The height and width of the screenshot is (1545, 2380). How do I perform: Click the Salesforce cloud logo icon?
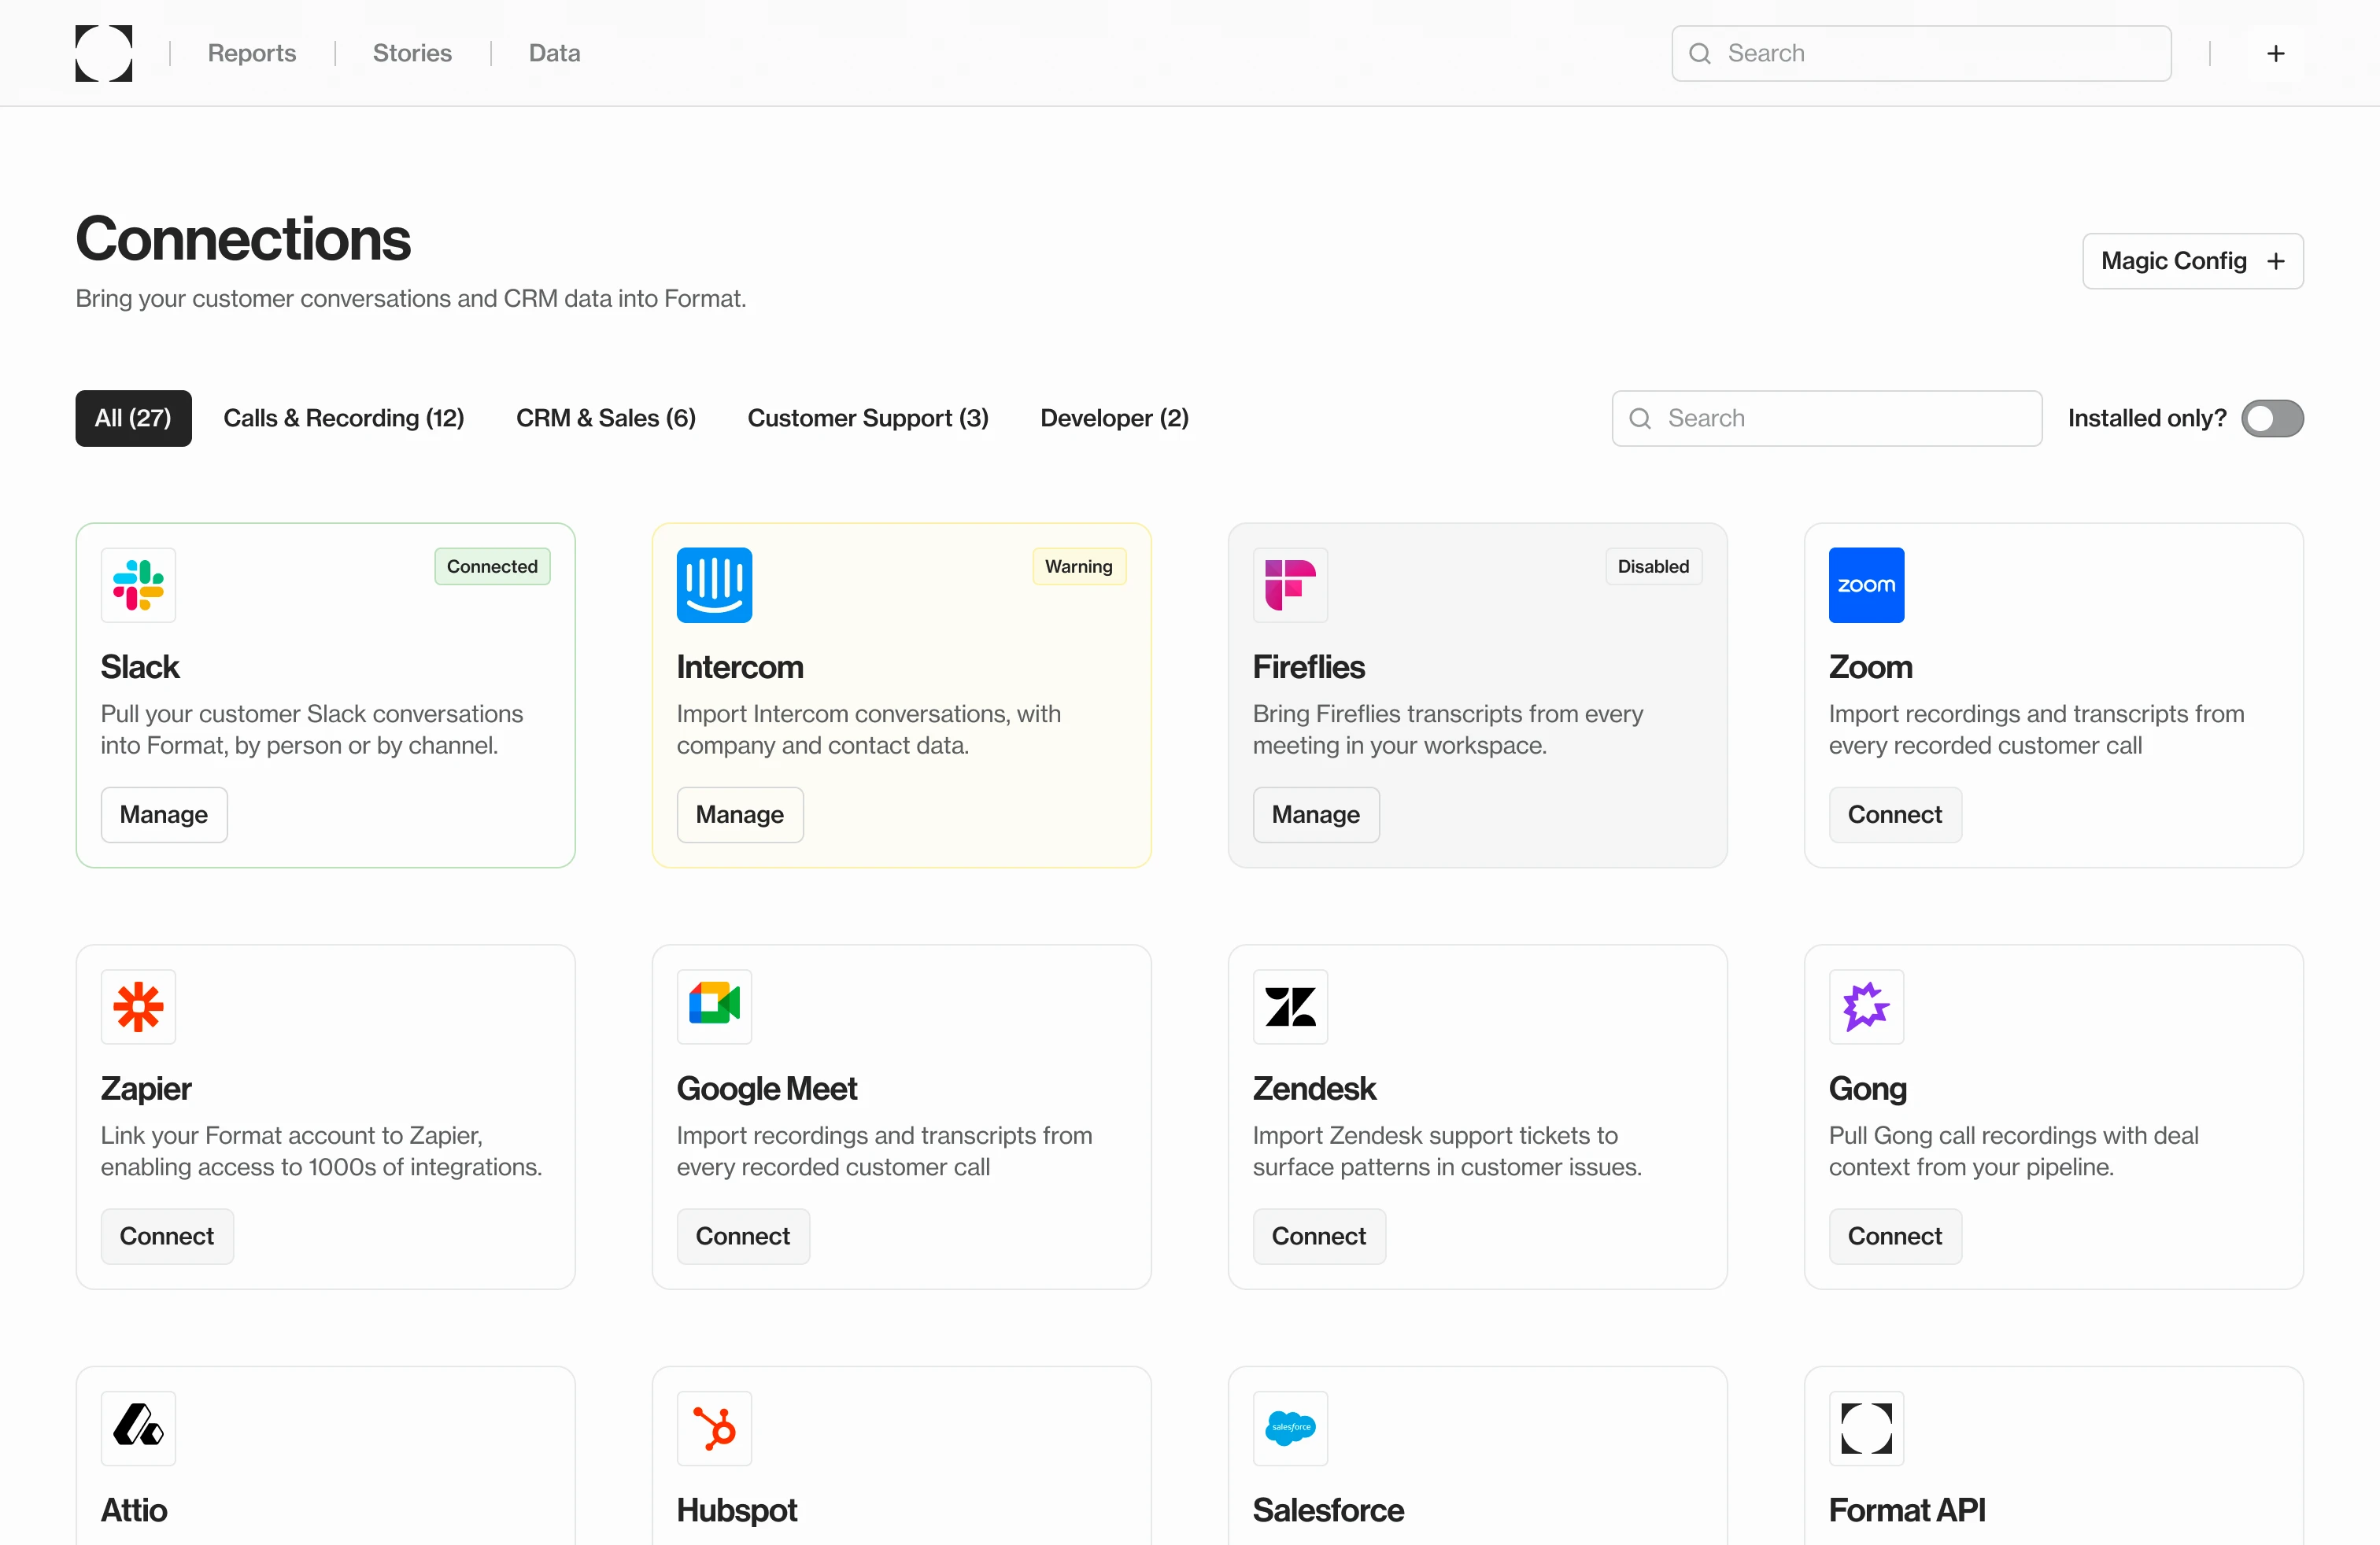pyautogui.click(x=1290, y=1428)
